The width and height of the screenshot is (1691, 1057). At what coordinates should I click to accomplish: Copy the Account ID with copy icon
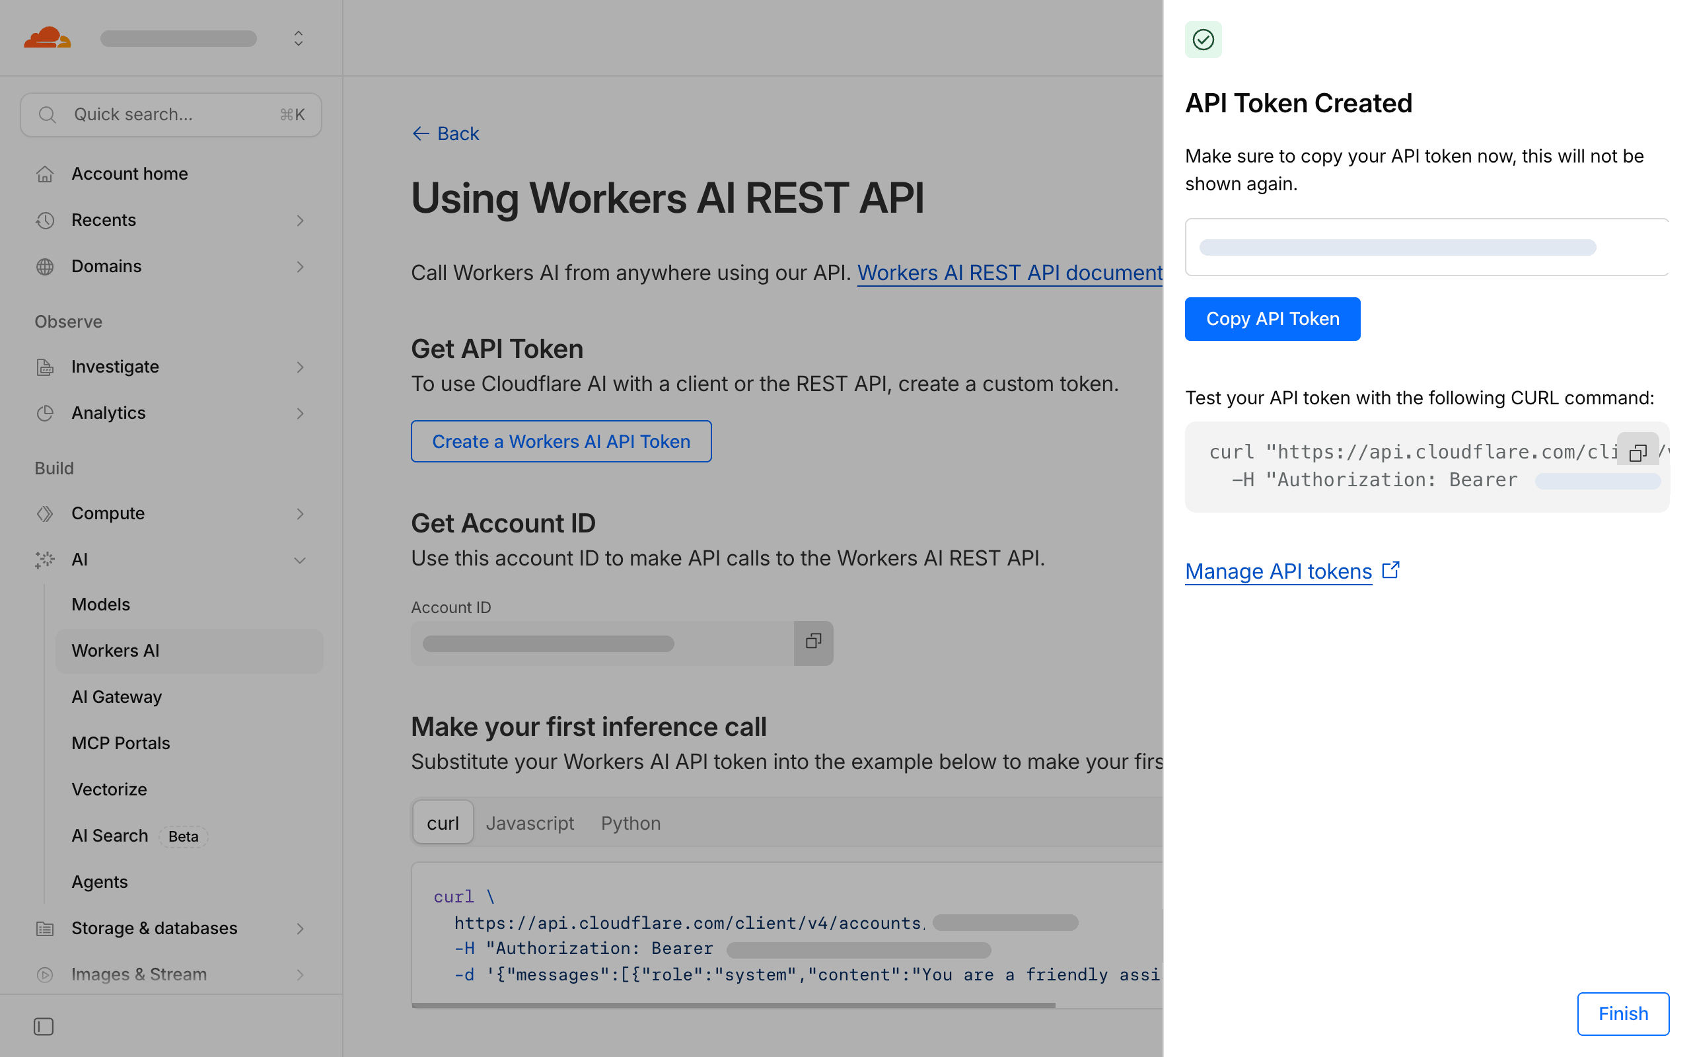(813, 642)
